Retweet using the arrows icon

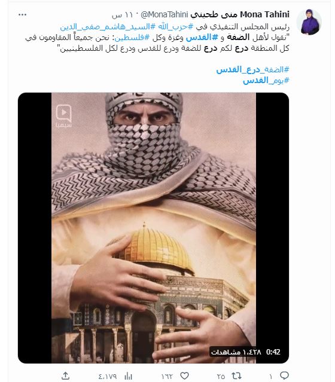(236, 376)
